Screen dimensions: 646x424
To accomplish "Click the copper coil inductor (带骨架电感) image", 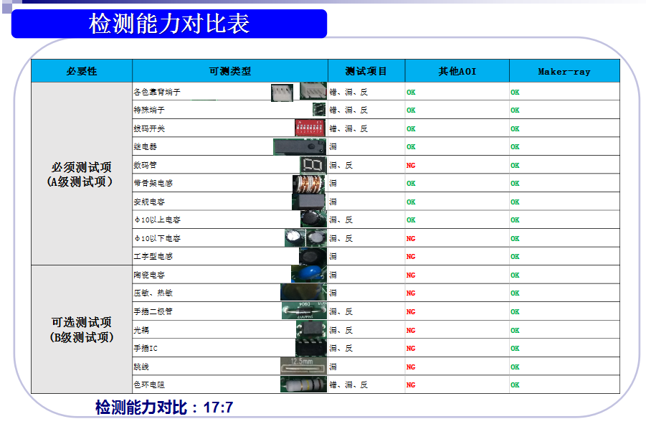I will click(309, 183).
